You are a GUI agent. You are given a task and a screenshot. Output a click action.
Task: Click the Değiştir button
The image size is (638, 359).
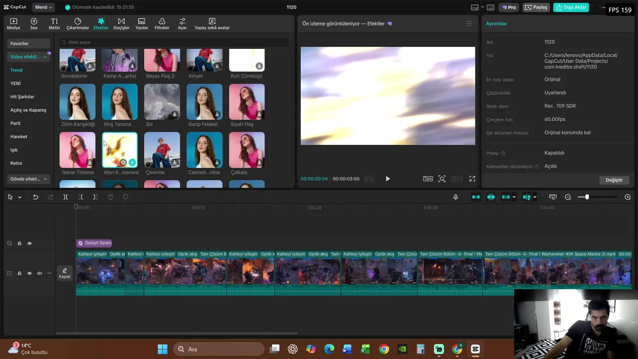pyautogui.click(x=614, y=180)
